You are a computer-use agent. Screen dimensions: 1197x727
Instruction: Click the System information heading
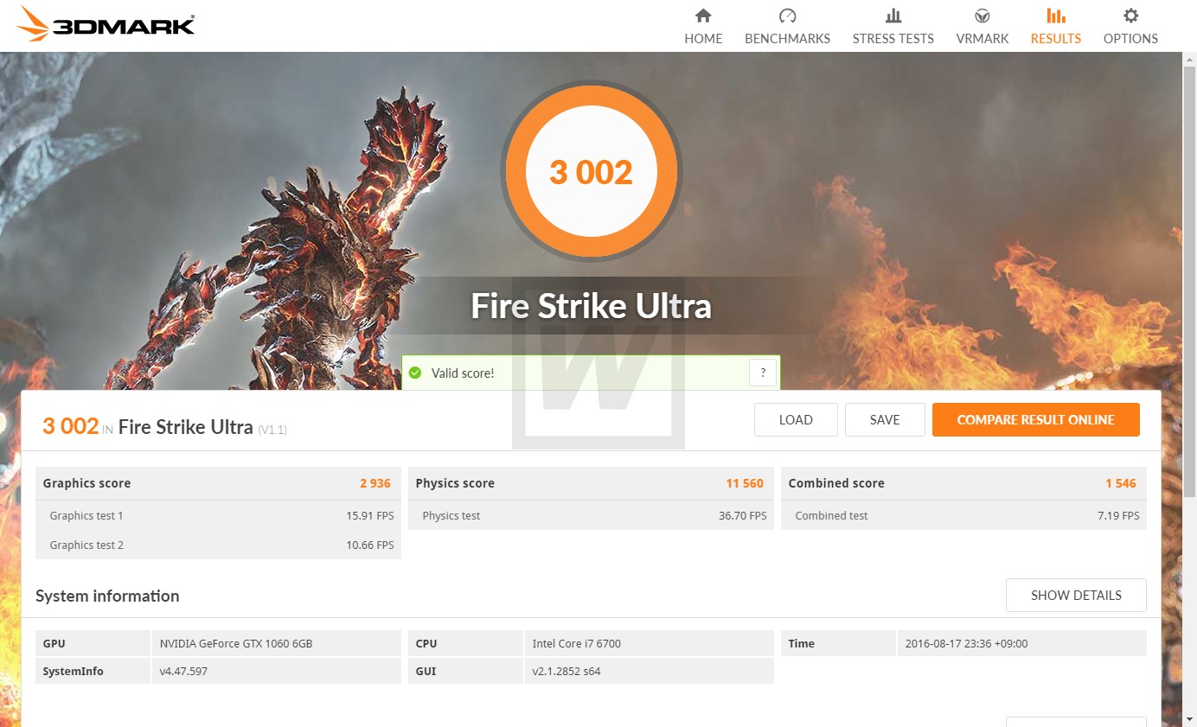pos(107,596)
